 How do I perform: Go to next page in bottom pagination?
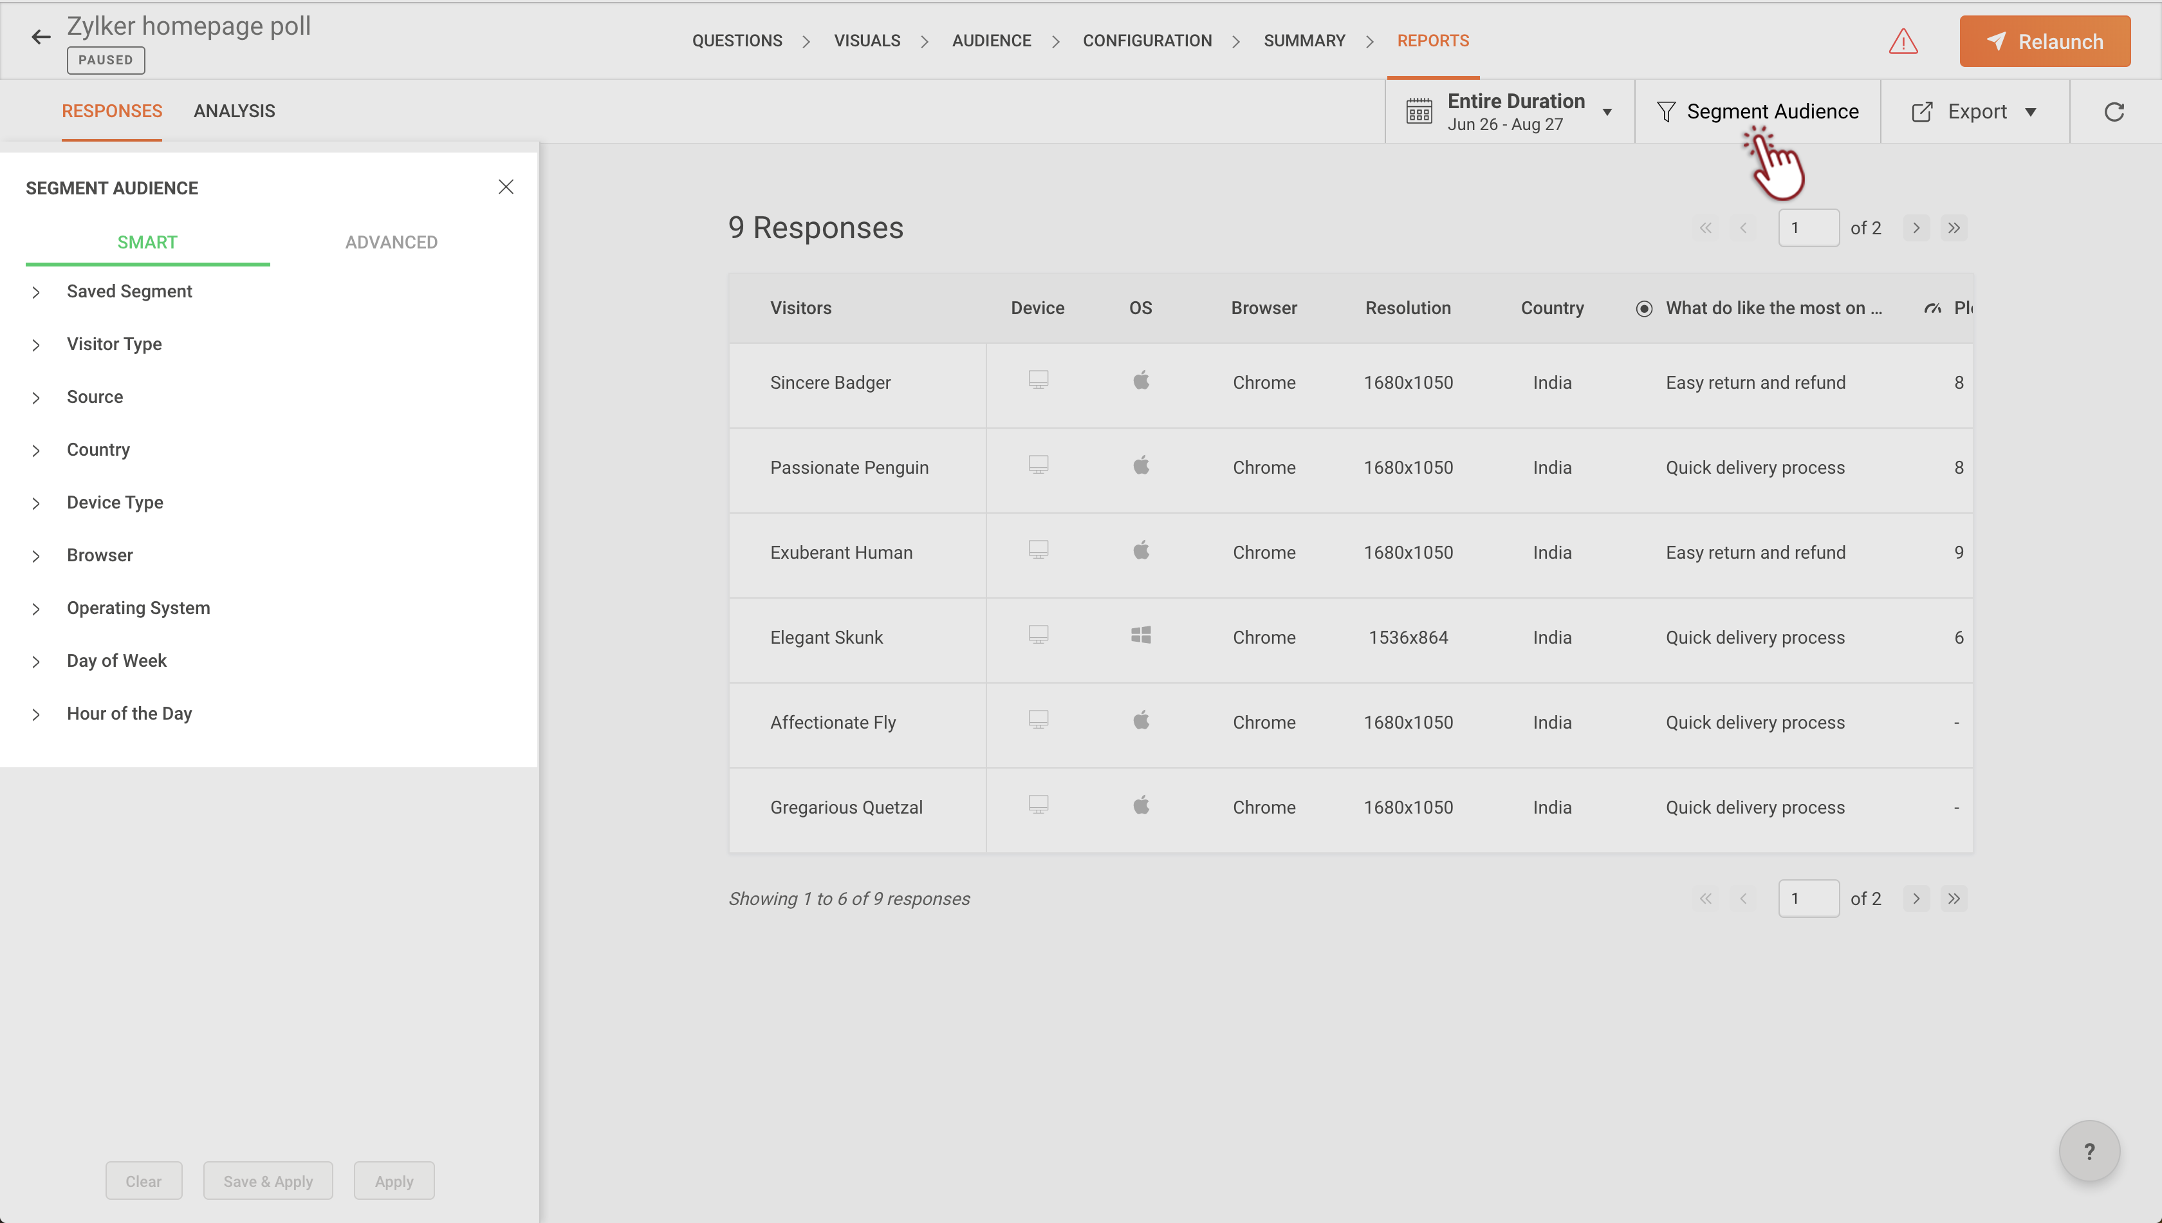tap(1916, 898)
